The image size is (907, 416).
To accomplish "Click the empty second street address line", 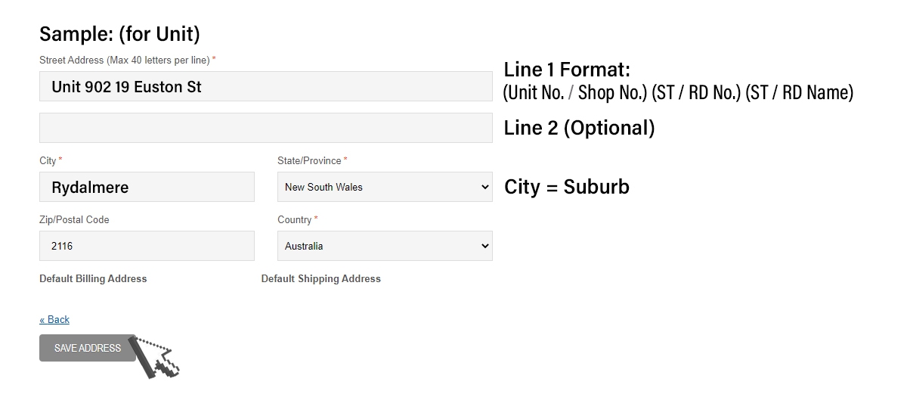I will (x=266, y=128).
